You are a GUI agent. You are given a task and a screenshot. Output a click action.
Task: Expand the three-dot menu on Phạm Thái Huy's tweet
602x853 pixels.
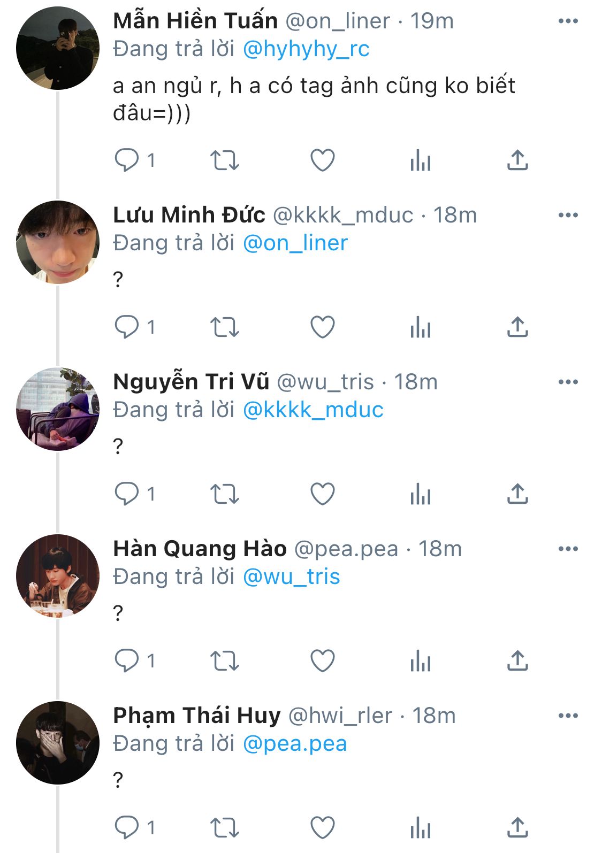pos(568,716)
